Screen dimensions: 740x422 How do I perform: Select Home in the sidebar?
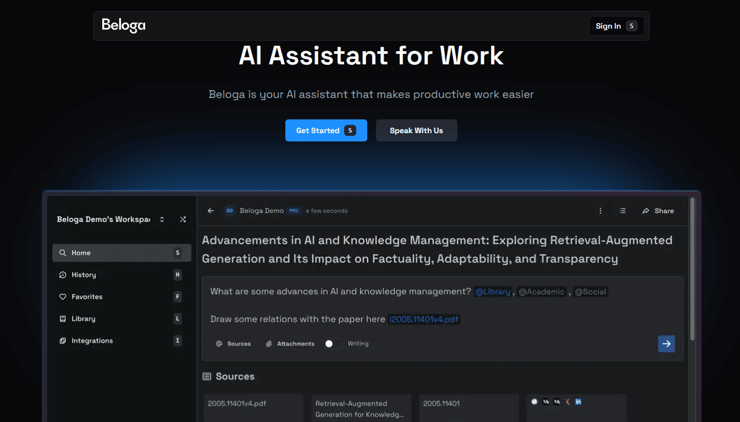point(122,253)
